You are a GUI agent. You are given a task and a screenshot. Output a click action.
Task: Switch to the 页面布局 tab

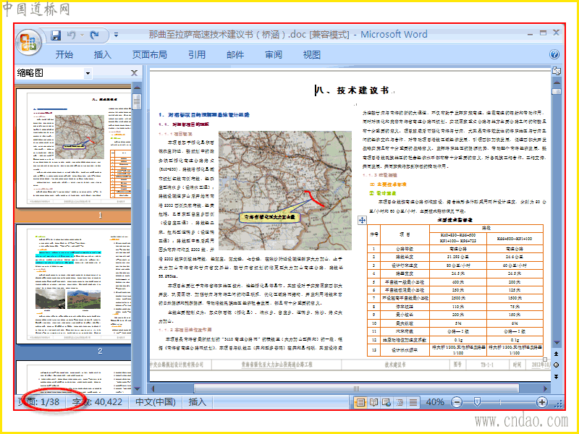coord(149,54)
